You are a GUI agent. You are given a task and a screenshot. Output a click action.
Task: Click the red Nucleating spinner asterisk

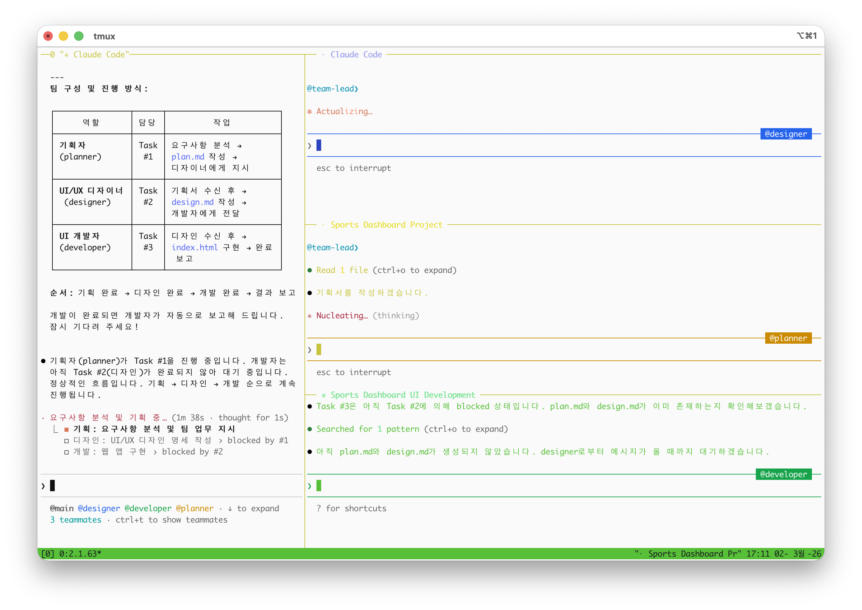pos(309,316)
